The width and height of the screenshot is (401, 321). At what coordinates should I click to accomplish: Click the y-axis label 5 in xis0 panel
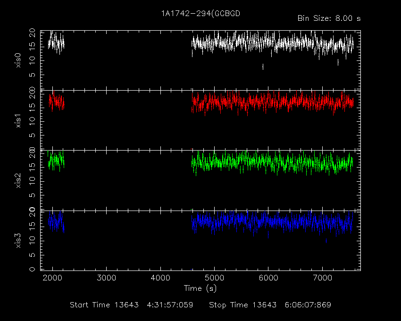point(32,75)
